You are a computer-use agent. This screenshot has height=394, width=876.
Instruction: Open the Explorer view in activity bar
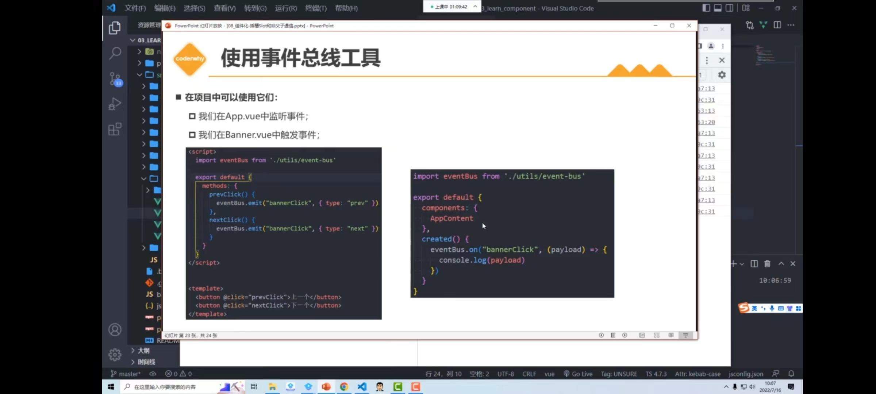115,28
